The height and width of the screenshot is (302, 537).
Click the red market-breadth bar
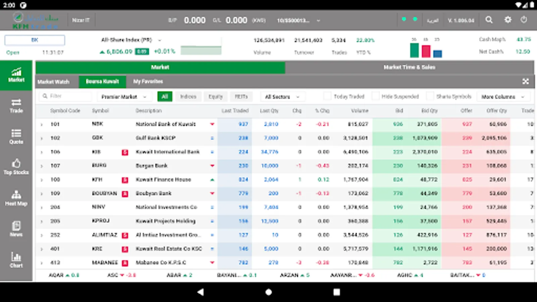point(426,51)
